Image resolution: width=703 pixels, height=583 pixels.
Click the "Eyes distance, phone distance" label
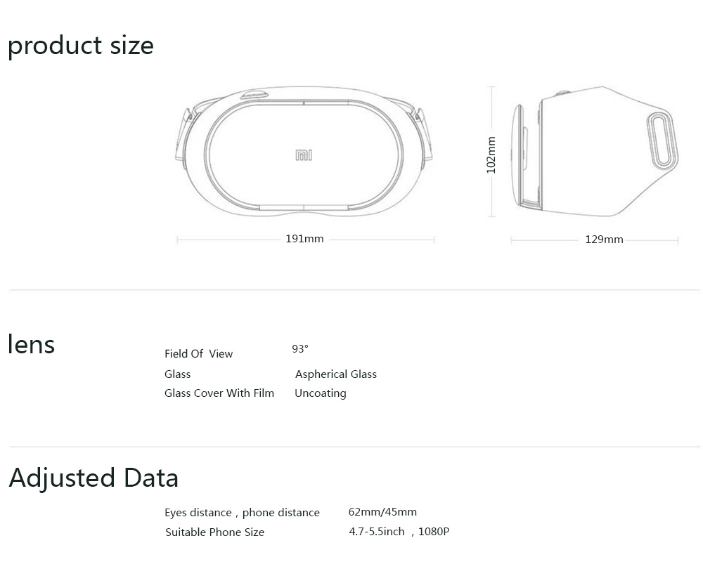[x=242, y=513]
